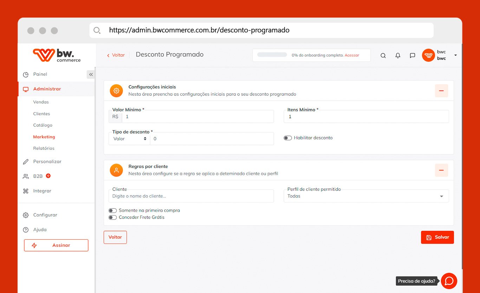Click the Voltar link in the header

116,55
